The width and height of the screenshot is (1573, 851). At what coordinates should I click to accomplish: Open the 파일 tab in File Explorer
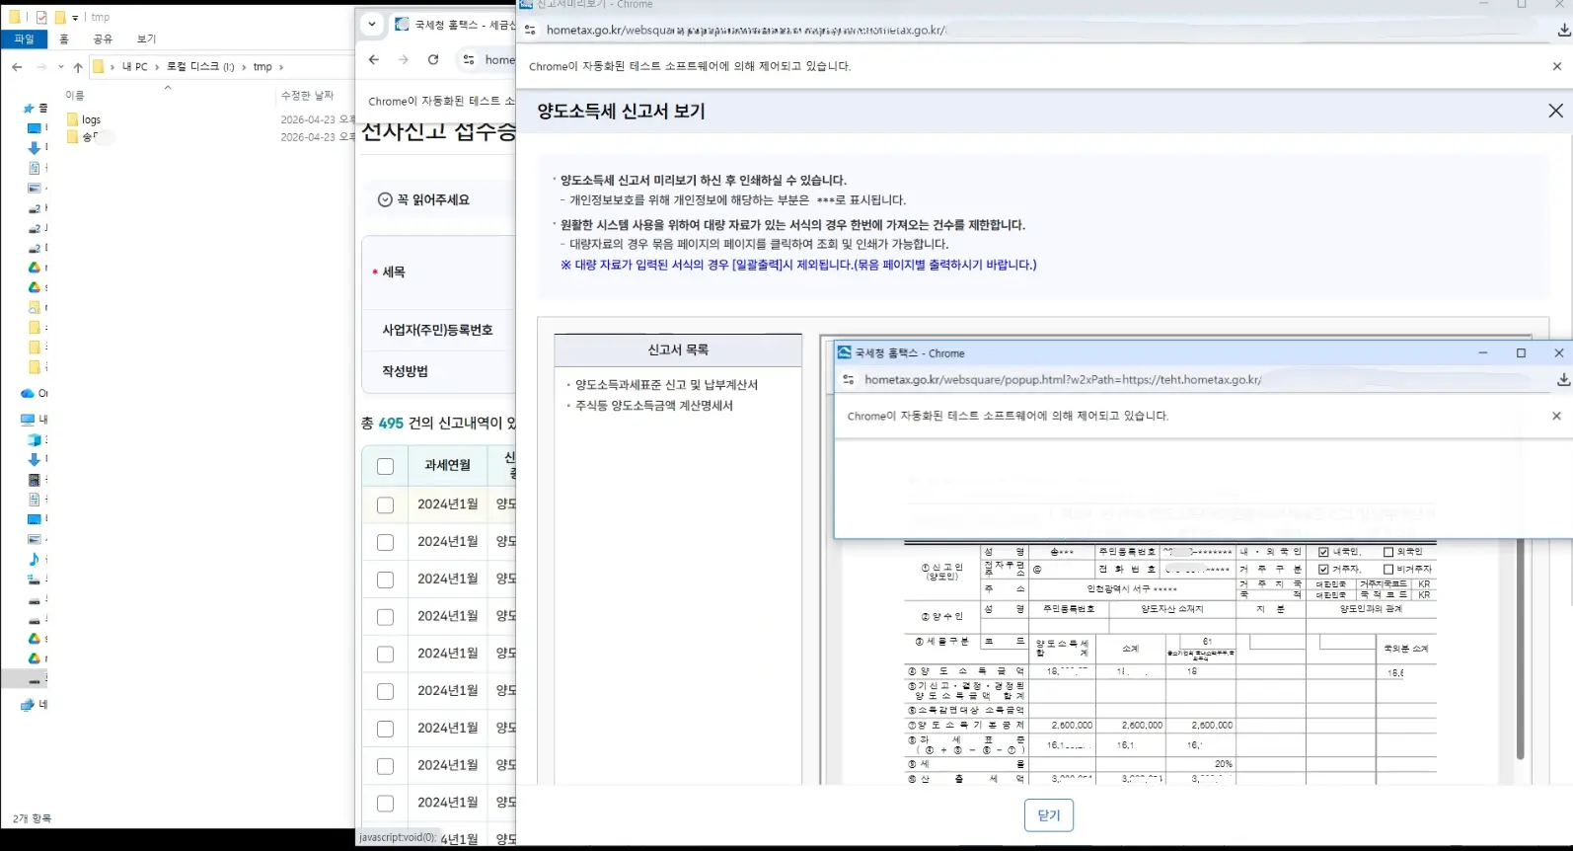tap(25, 39)
